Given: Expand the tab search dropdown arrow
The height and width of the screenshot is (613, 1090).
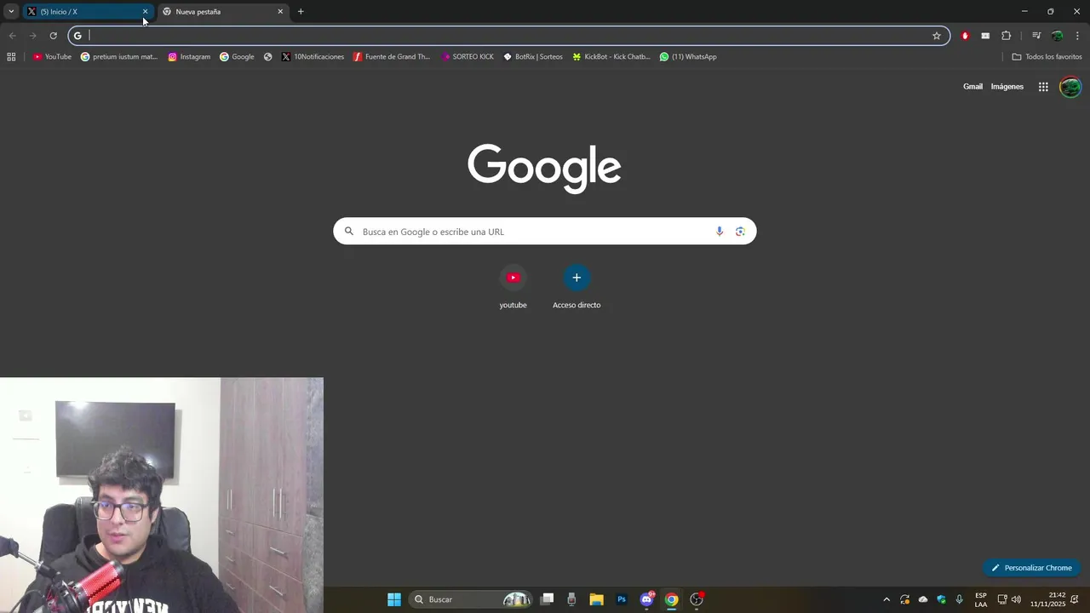Looking at the screenshot, I should (11, 12).
